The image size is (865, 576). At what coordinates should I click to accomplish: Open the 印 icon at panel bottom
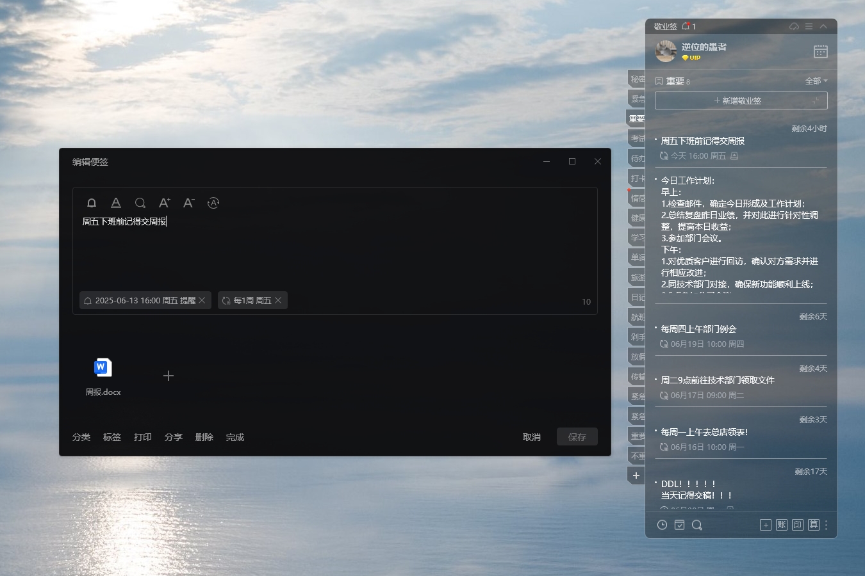(798, 525)
